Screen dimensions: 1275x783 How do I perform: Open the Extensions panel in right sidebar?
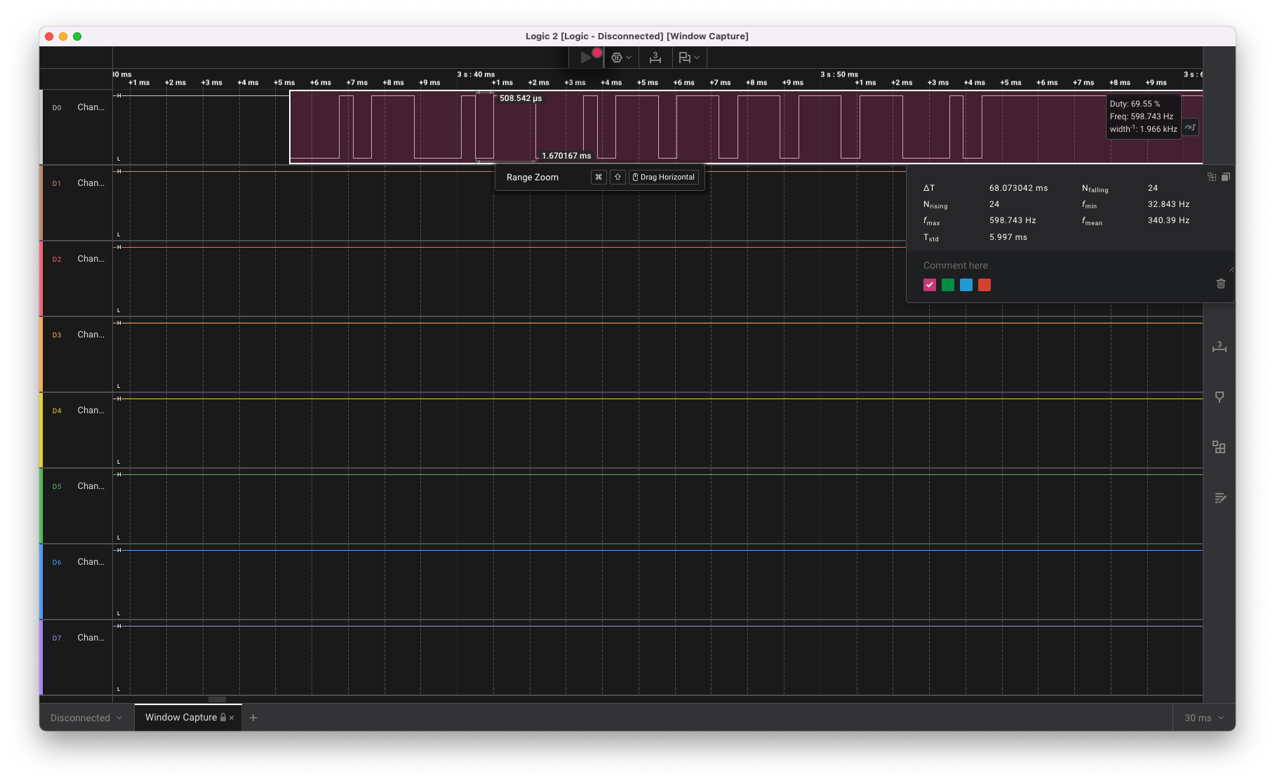(1220, 448)
